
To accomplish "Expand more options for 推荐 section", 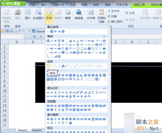I will 104,37.
